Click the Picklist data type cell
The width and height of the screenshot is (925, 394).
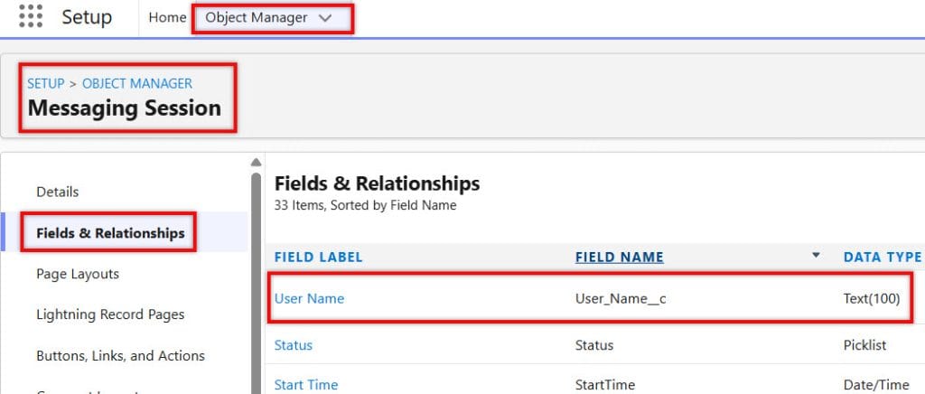864,345
